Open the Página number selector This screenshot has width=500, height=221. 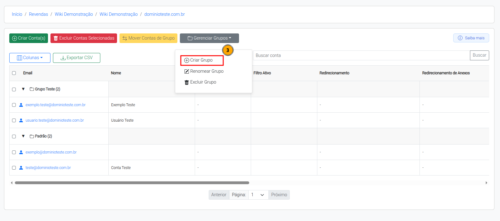click(258, 195)
